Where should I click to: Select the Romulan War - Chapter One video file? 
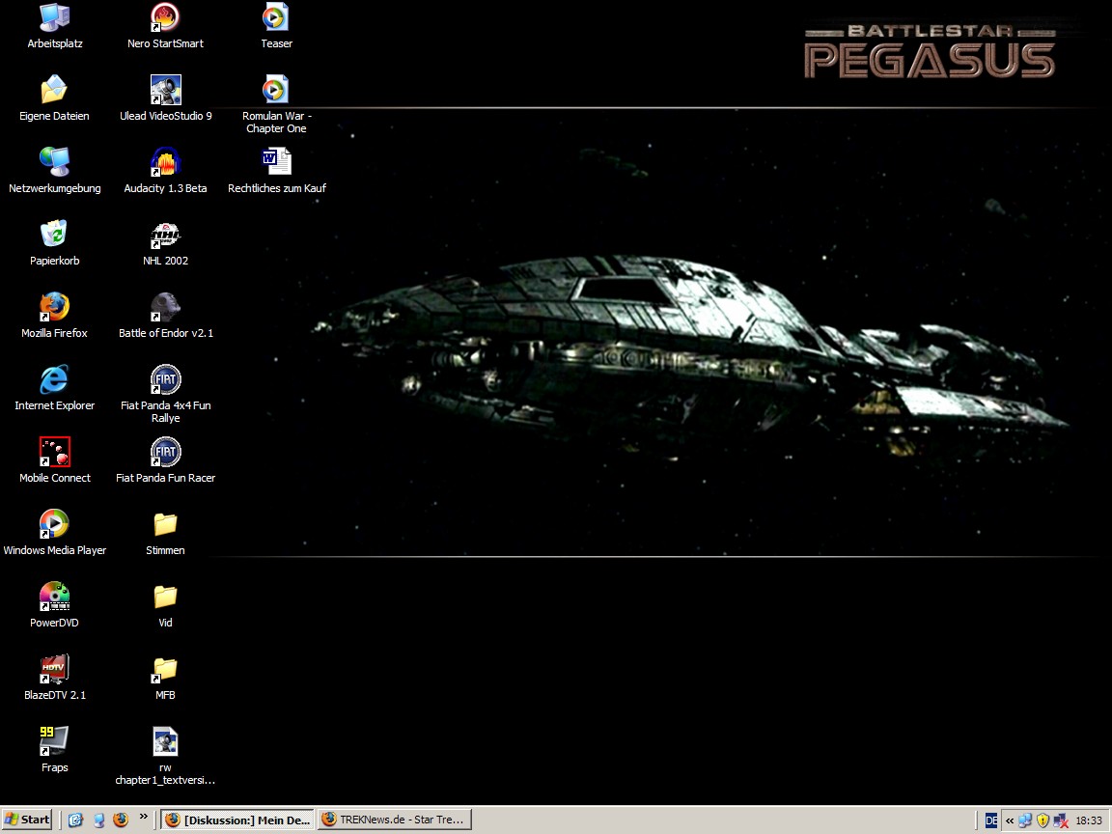tap(276, 90)
